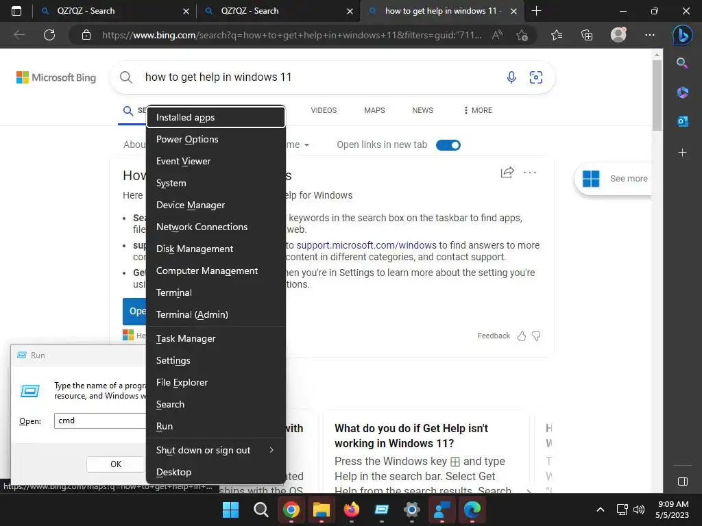
Task: Open taskbar volume icon
Action: [639, 510]
